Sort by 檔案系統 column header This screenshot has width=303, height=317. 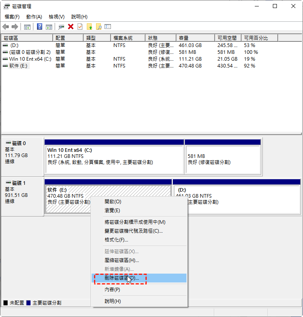pyautogui.click(x=128, y=38)
